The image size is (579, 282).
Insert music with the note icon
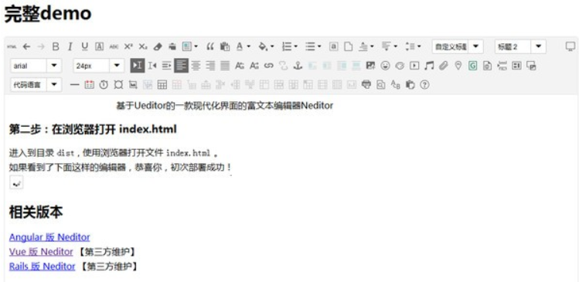pyautogui.click(x=429, y=66)
